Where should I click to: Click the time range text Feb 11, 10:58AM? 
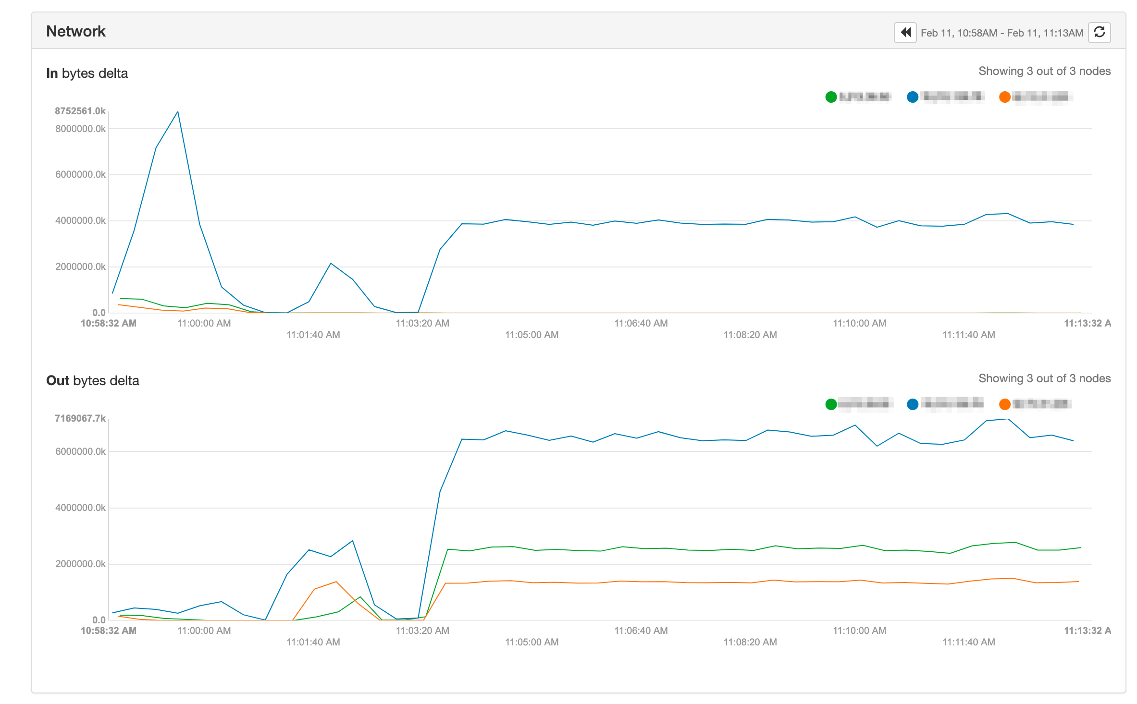(x=959, y=33)
